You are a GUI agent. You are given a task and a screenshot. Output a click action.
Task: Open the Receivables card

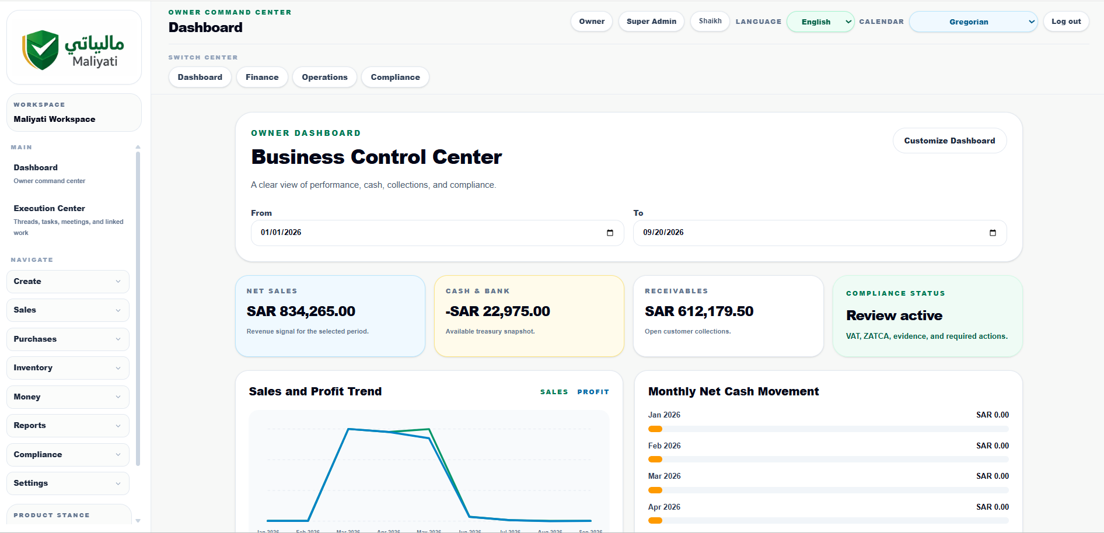point(728,316)
